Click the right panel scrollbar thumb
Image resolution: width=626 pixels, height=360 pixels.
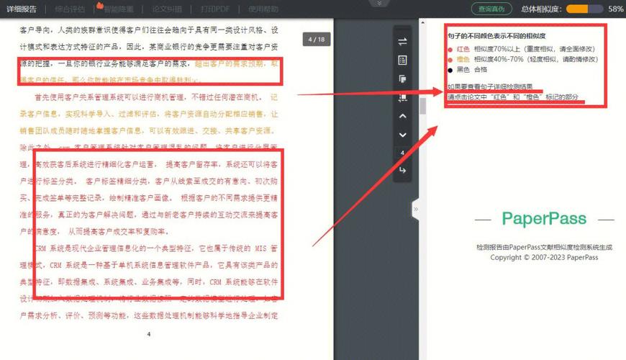pos(423,106)
